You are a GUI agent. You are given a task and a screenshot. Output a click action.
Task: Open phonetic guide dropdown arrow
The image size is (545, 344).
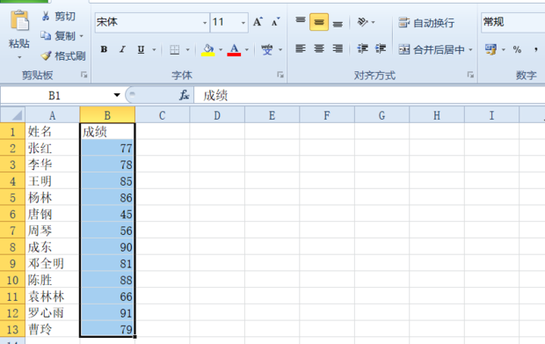(x=280, y=50)
